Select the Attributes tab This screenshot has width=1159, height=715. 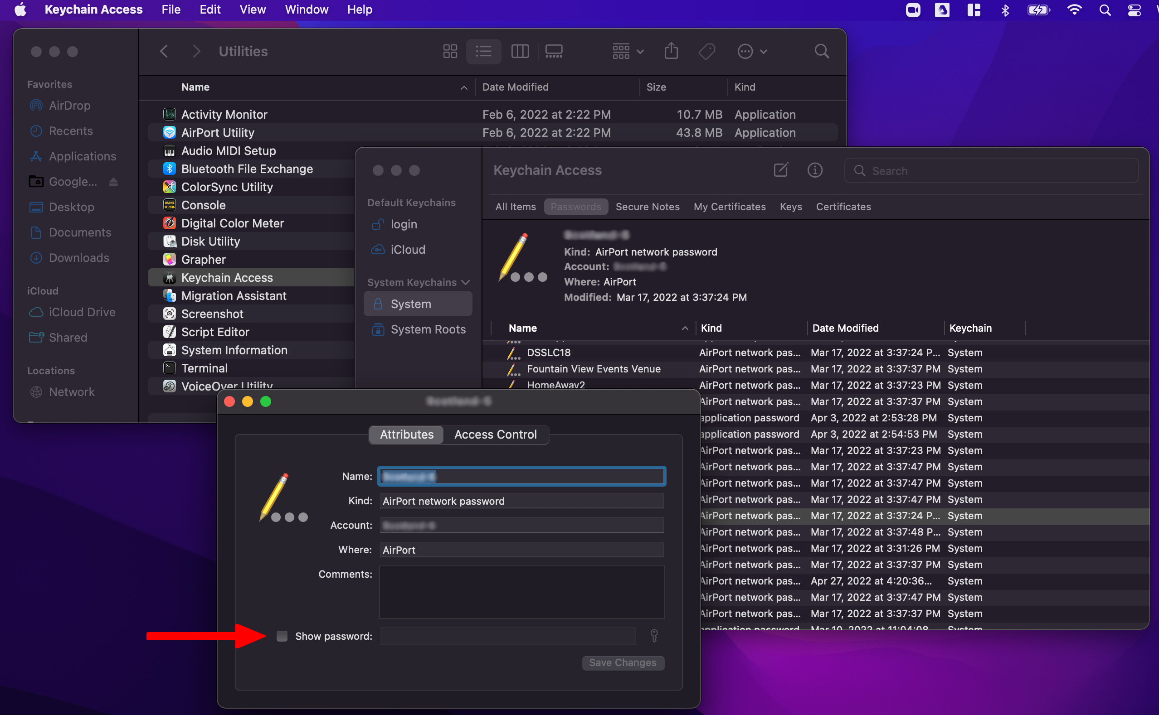point(407,435)
